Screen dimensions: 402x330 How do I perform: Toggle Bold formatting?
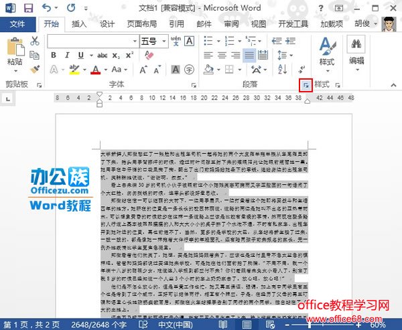tap(54, 55)
